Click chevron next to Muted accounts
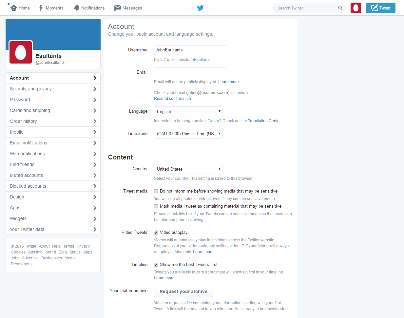404x318 pixels. click(95, 175)
